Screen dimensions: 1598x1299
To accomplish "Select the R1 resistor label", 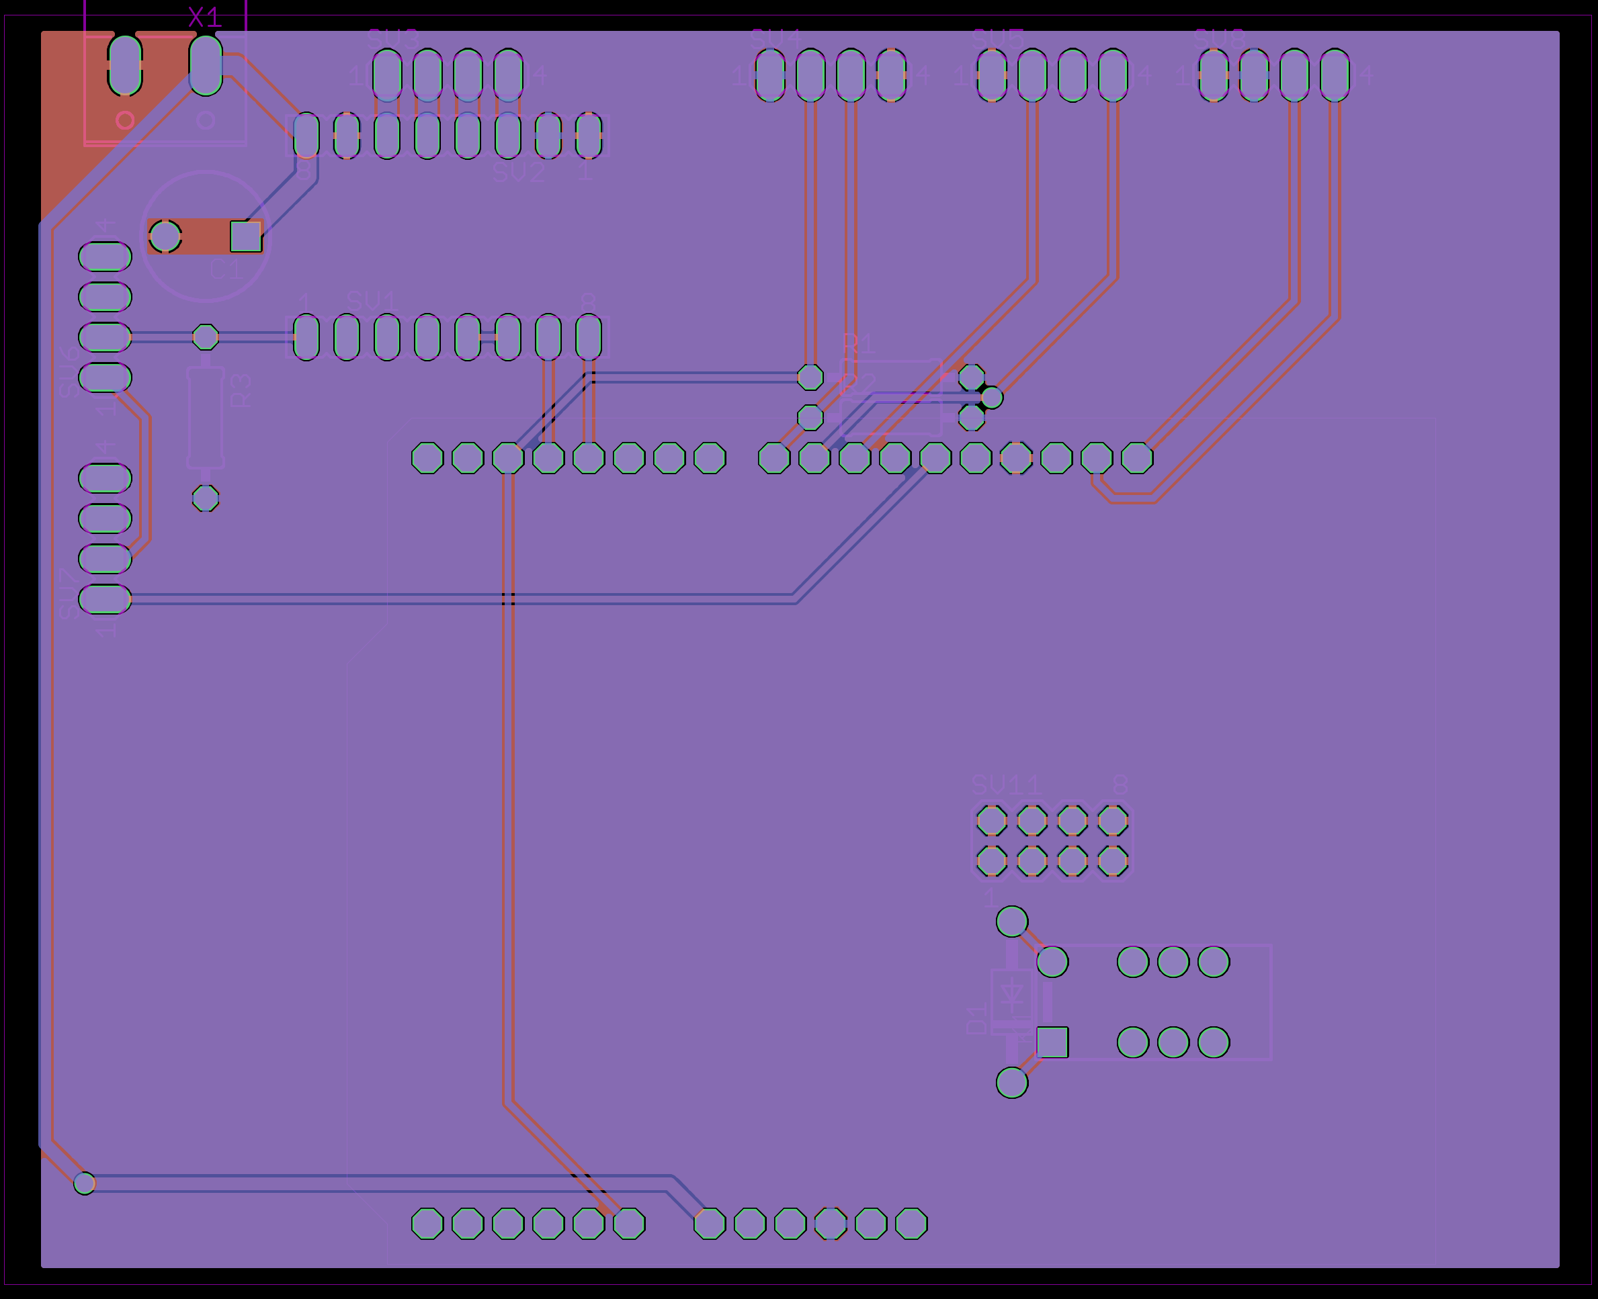I will tap(859, 344).
